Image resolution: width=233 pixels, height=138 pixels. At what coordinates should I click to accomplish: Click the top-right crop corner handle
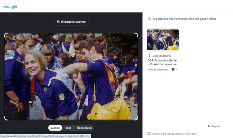coord(136,35)
